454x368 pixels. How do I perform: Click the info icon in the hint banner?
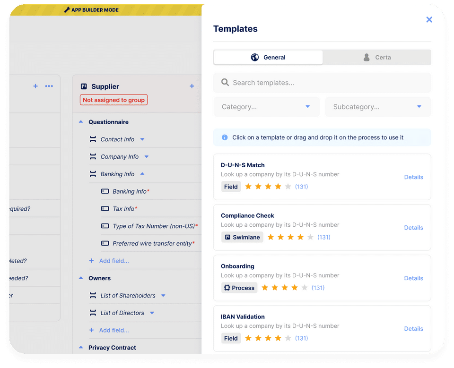(x=225, y=137)
